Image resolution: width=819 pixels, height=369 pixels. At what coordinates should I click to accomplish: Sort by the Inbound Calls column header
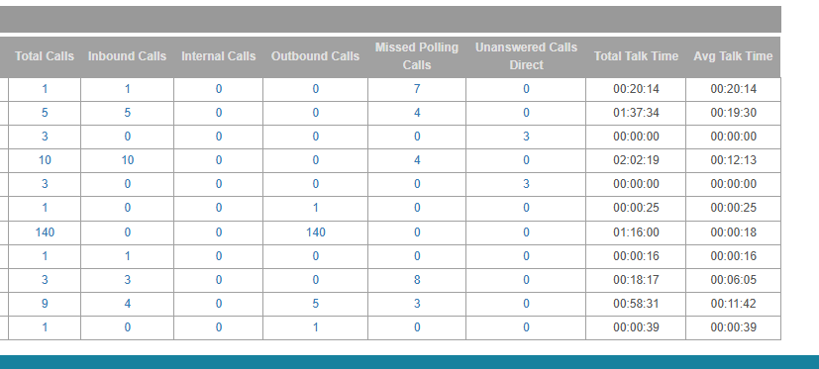pos(127,56)
